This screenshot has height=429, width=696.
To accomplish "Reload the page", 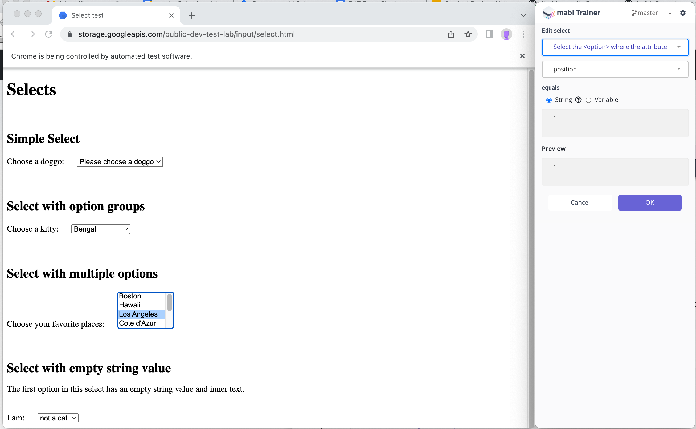I will pyautogui.click(x=48, y=34).
